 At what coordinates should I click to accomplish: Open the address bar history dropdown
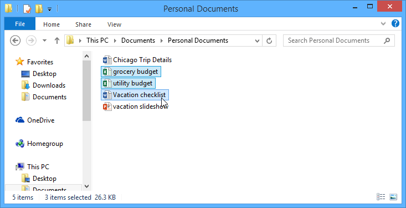257,40
